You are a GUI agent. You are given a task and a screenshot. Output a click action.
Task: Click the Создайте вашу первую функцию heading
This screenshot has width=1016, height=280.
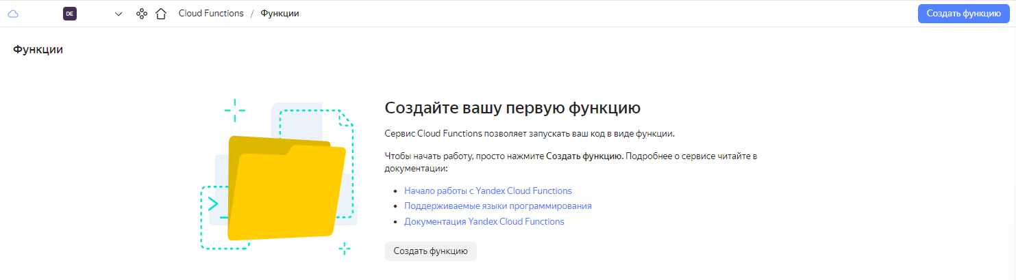point(512,108)
